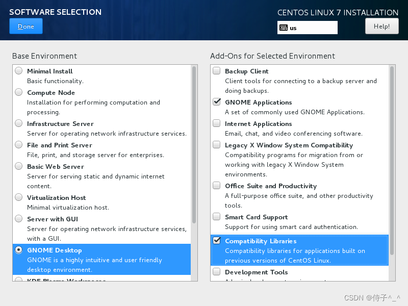
Task: Click the Add-Ons list scrollbar
Action: point(392,160)
